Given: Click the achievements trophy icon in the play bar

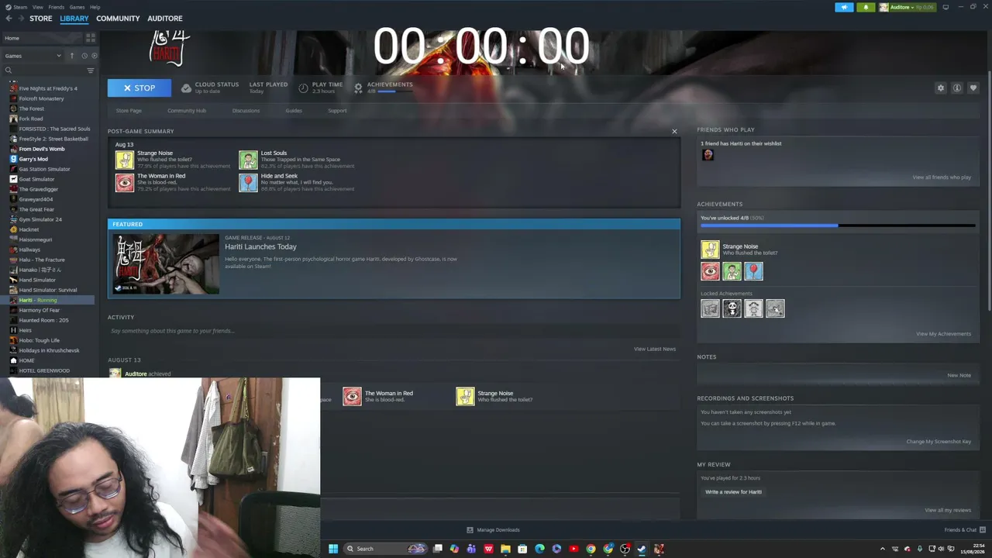Looking at the screenshot, I should click(358, 88).
